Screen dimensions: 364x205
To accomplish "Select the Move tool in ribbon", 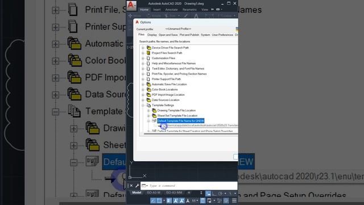I will click(134, 15).
